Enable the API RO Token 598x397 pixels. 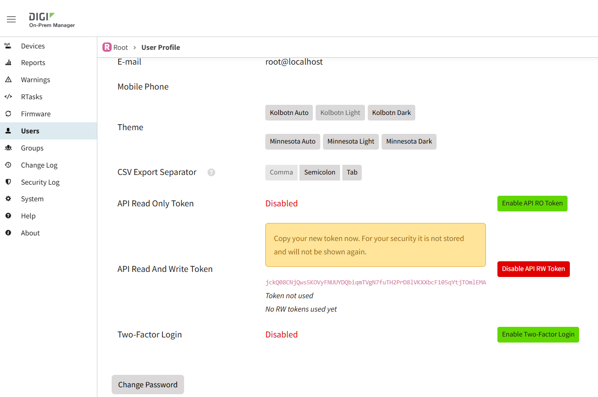[x=532, y=204]
